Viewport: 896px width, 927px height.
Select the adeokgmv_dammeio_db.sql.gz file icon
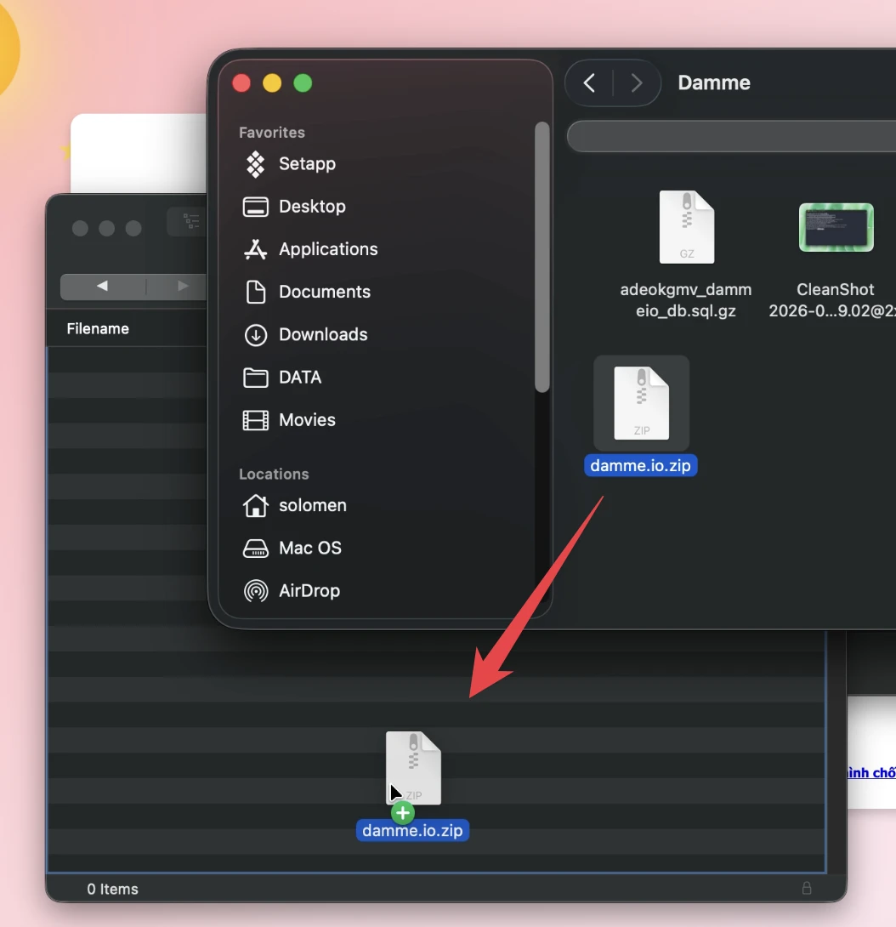pyautogui.click(x=686, y=227)
